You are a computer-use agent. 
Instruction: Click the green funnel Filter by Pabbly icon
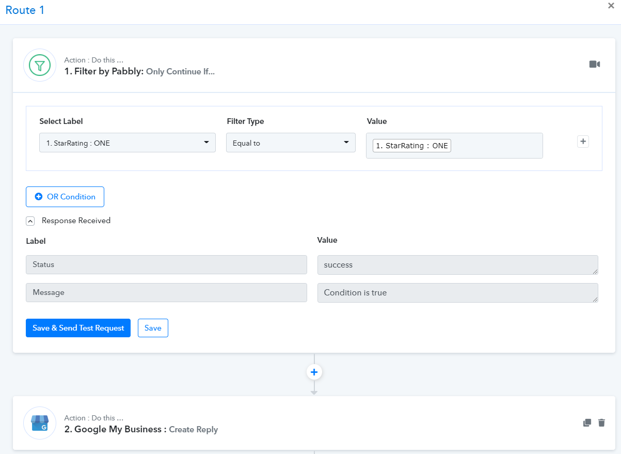(x=40, y=66)
